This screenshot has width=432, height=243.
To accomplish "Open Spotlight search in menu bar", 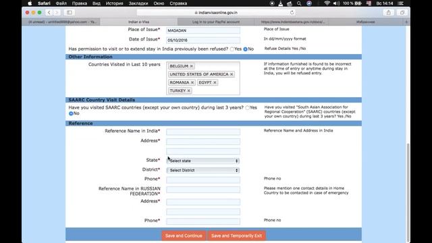I will pos(299,3).
